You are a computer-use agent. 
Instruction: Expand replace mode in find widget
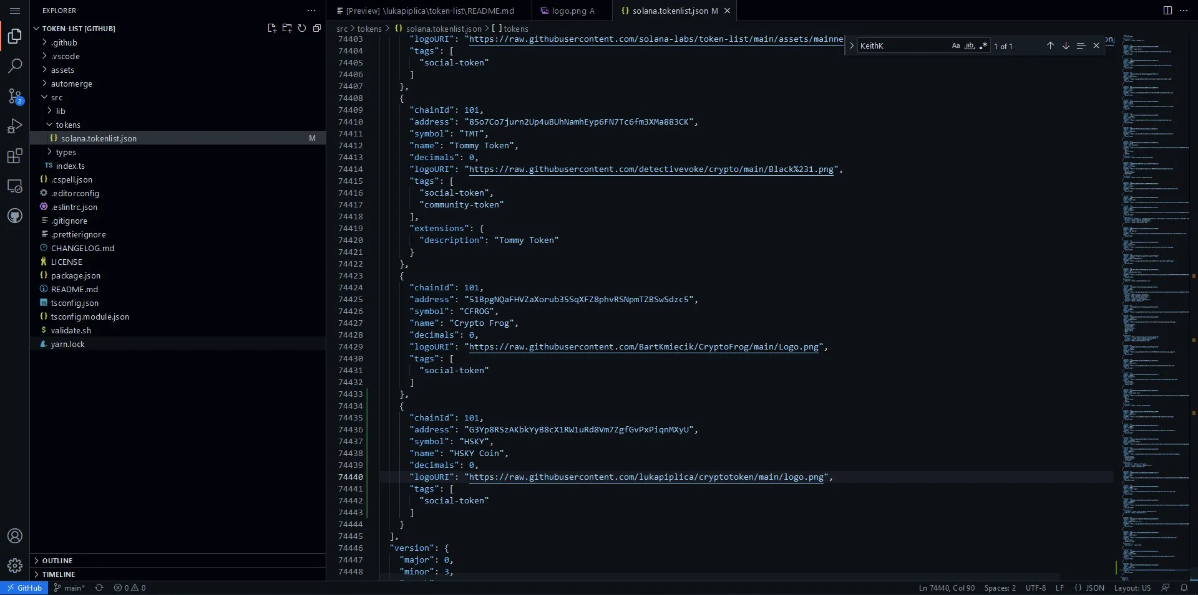pyautogui.click(x=852, y=45)
